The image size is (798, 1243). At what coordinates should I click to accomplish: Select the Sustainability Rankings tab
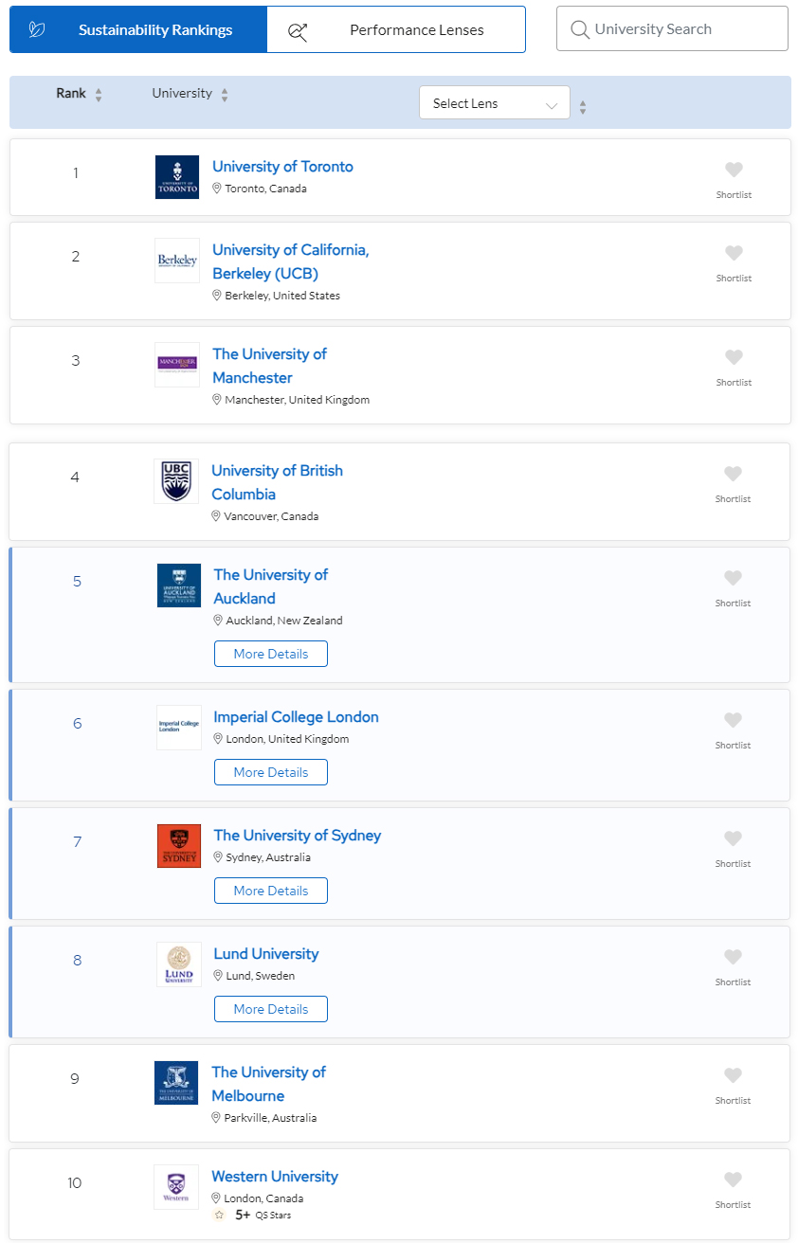(138, 30)
